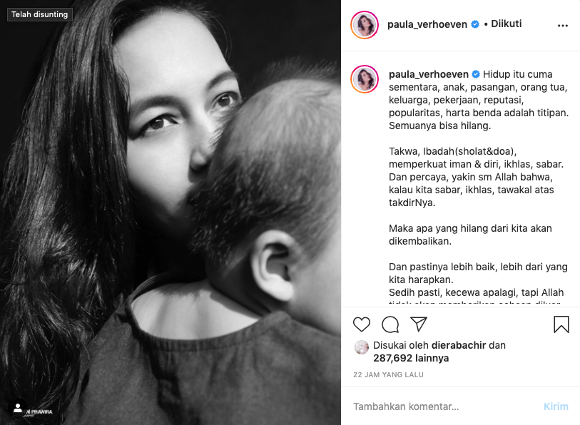Click the black and white post photo
Screen dimensions: 580x425
pos(171,212)
